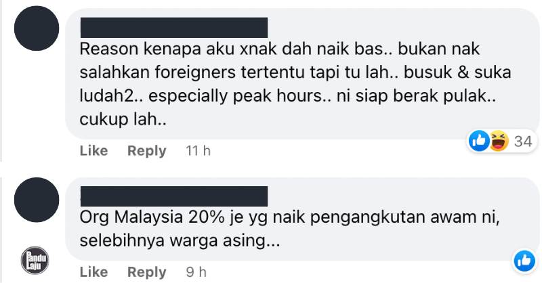The width and height of the screenshot is (542, 283).
Task: Click the redacted name above 'Org Malaysia'
Action: 174,196
